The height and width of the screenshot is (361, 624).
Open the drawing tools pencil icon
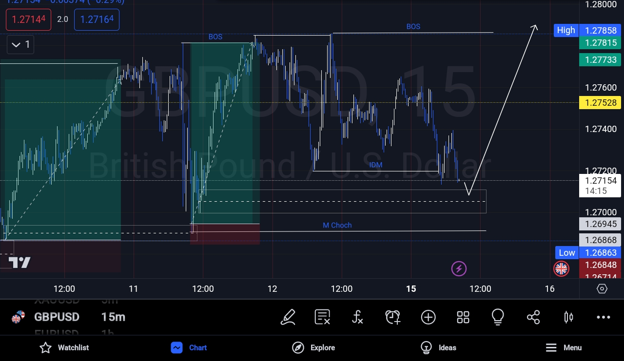tap(288, 317)
